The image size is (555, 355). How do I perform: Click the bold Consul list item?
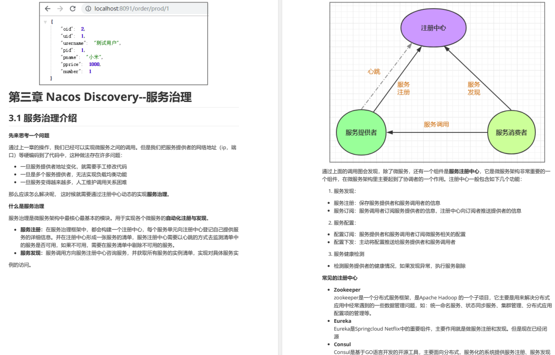tap(342, 345)
